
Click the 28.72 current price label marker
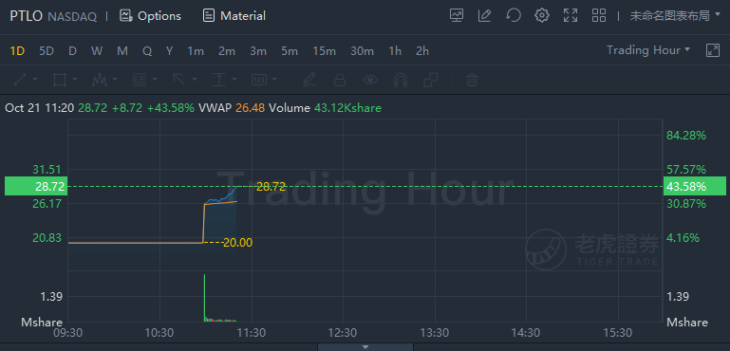click(36, 187)
